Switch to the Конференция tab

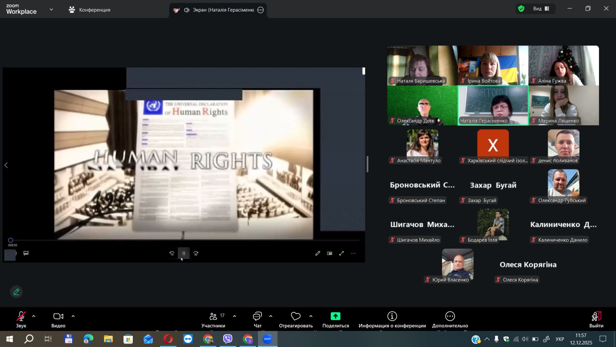tap(90, 10)
